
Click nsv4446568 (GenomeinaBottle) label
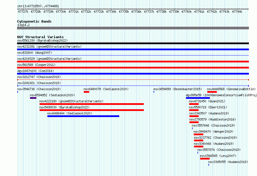coord(231,89)
